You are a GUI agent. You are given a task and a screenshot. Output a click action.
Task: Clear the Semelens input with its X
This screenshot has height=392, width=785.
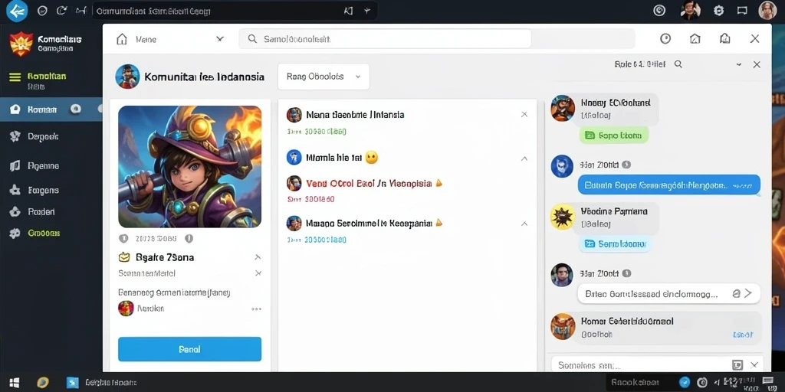tap(754, 364)
